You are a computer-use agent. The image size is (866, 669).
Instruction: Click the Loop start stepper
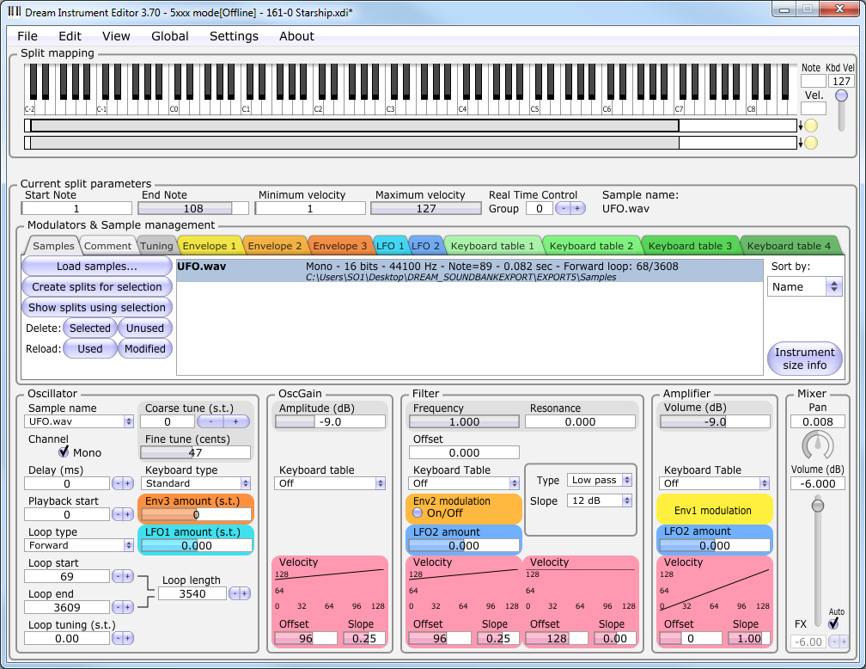[x=123, y=576]
